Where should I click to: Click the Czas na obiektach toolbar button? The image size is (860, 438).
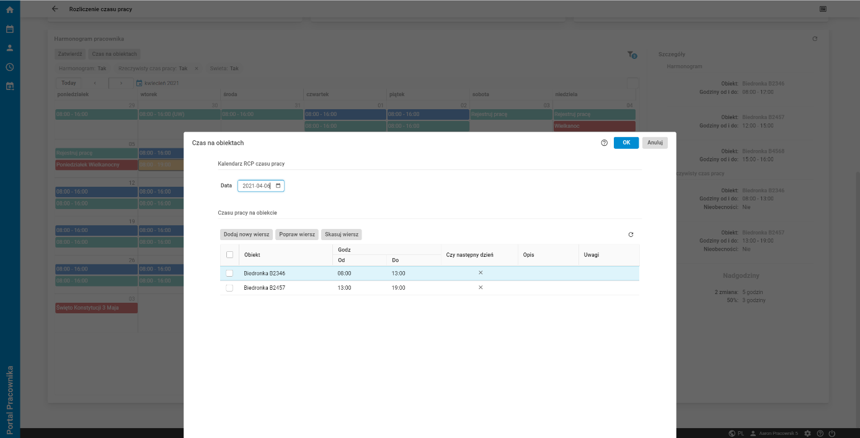115,54
